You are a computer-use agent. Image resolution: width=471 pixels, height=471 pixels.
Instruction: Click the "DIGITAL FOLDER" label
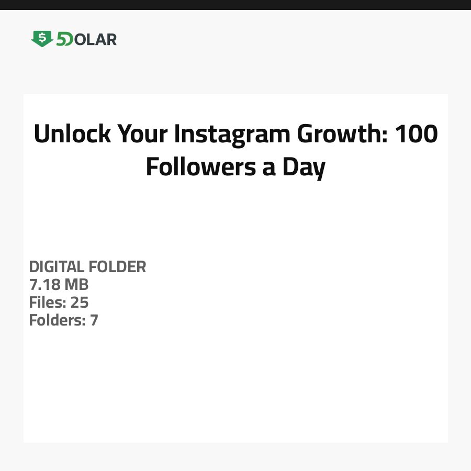(x=87, y=267)
